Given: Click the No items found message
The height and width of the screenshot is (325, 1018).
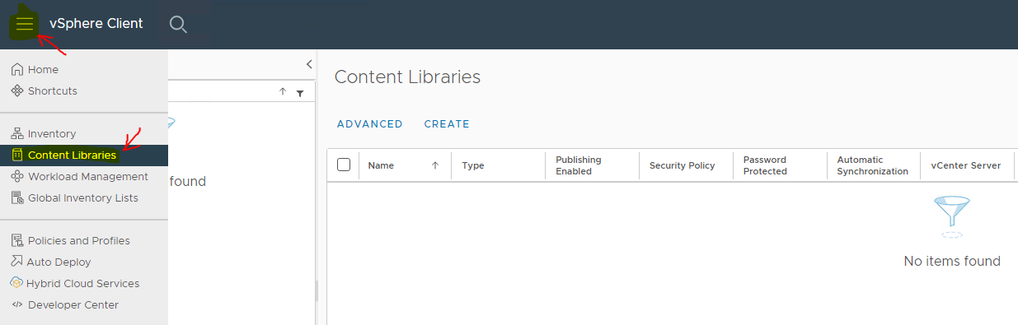Looking at the screenshot, I should tap(952, 261).
